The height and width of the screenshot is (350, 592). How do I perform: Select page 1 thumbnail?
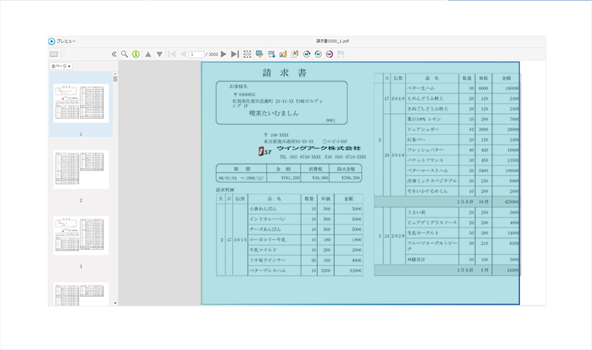coord(81,104)
